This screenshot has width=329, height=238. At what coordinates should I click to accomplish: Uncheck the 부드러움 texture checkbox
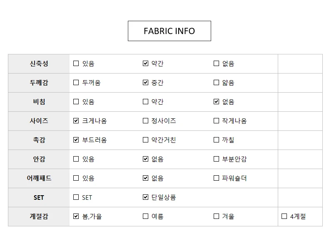(x=76, y=140)
